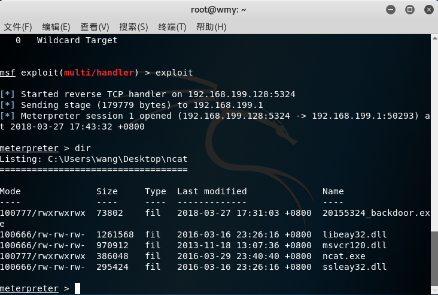Click the 20155324_backdoor.ex file name
438x295 pixels.
point(376,213)
